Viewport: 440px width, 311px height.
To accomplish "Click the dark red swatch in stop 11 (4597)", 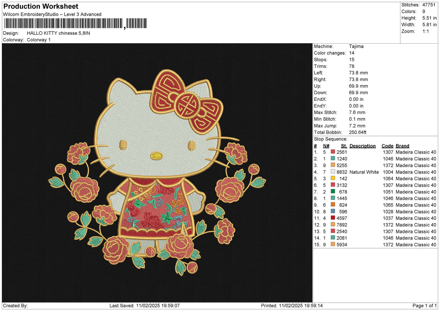I will pos(333,218).
